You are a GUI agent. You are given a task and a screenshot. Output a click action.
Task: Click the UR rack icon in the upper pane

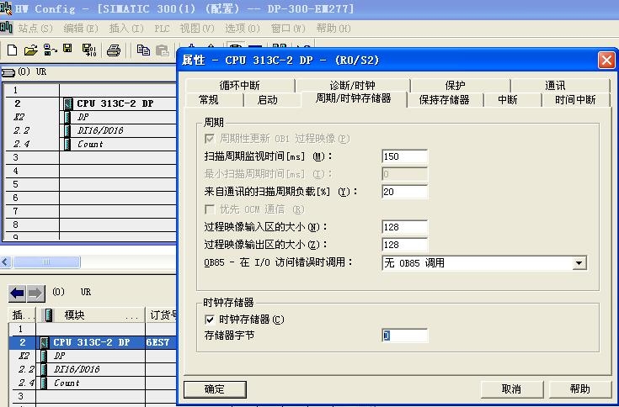coord(8,72)
